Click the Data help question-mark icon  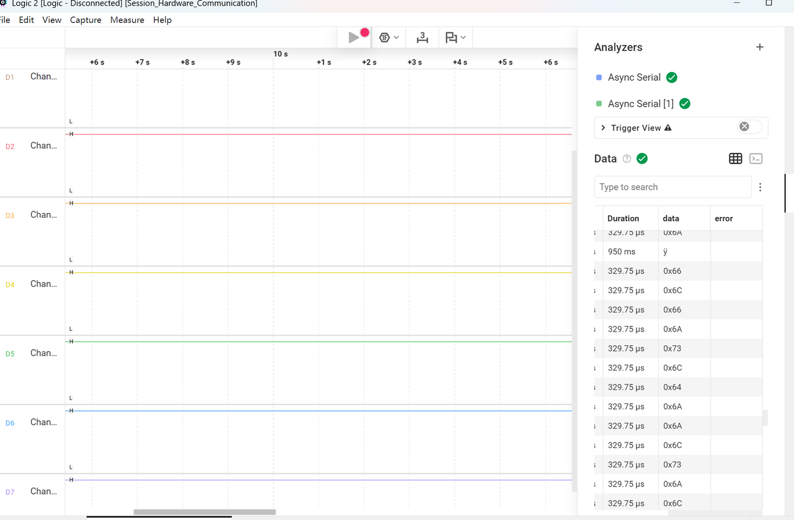pyautogui.click(x=627, y=159)
